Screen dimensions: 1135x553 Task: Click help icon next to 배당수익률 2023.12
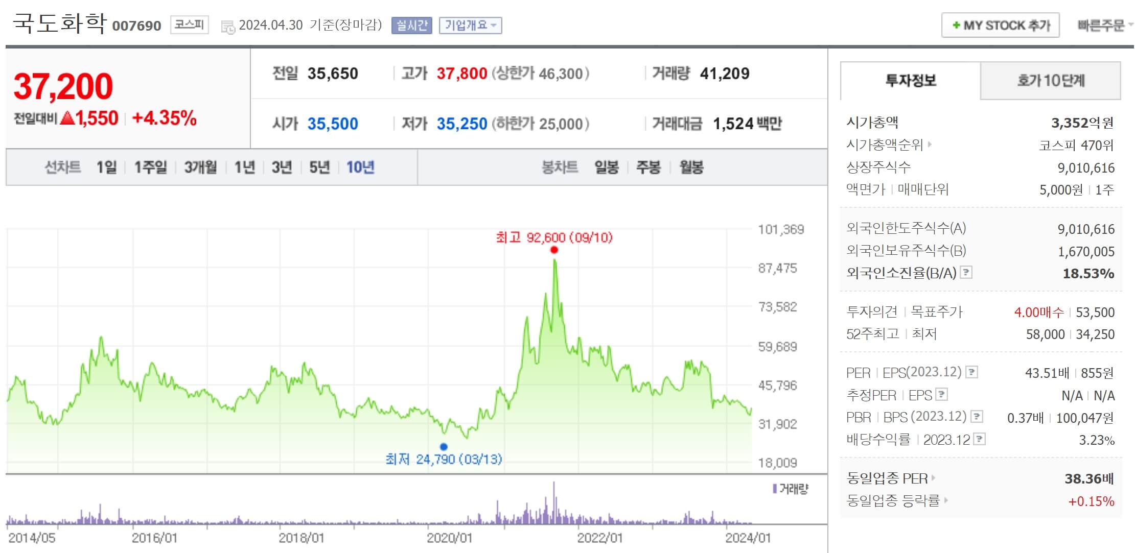click(979, 439)
